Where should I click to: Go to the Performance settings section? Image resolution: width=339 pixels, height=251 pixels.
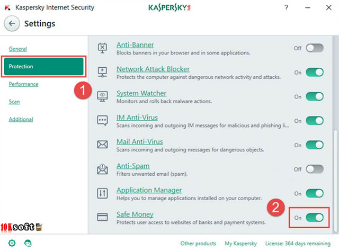tap(23, 84)
